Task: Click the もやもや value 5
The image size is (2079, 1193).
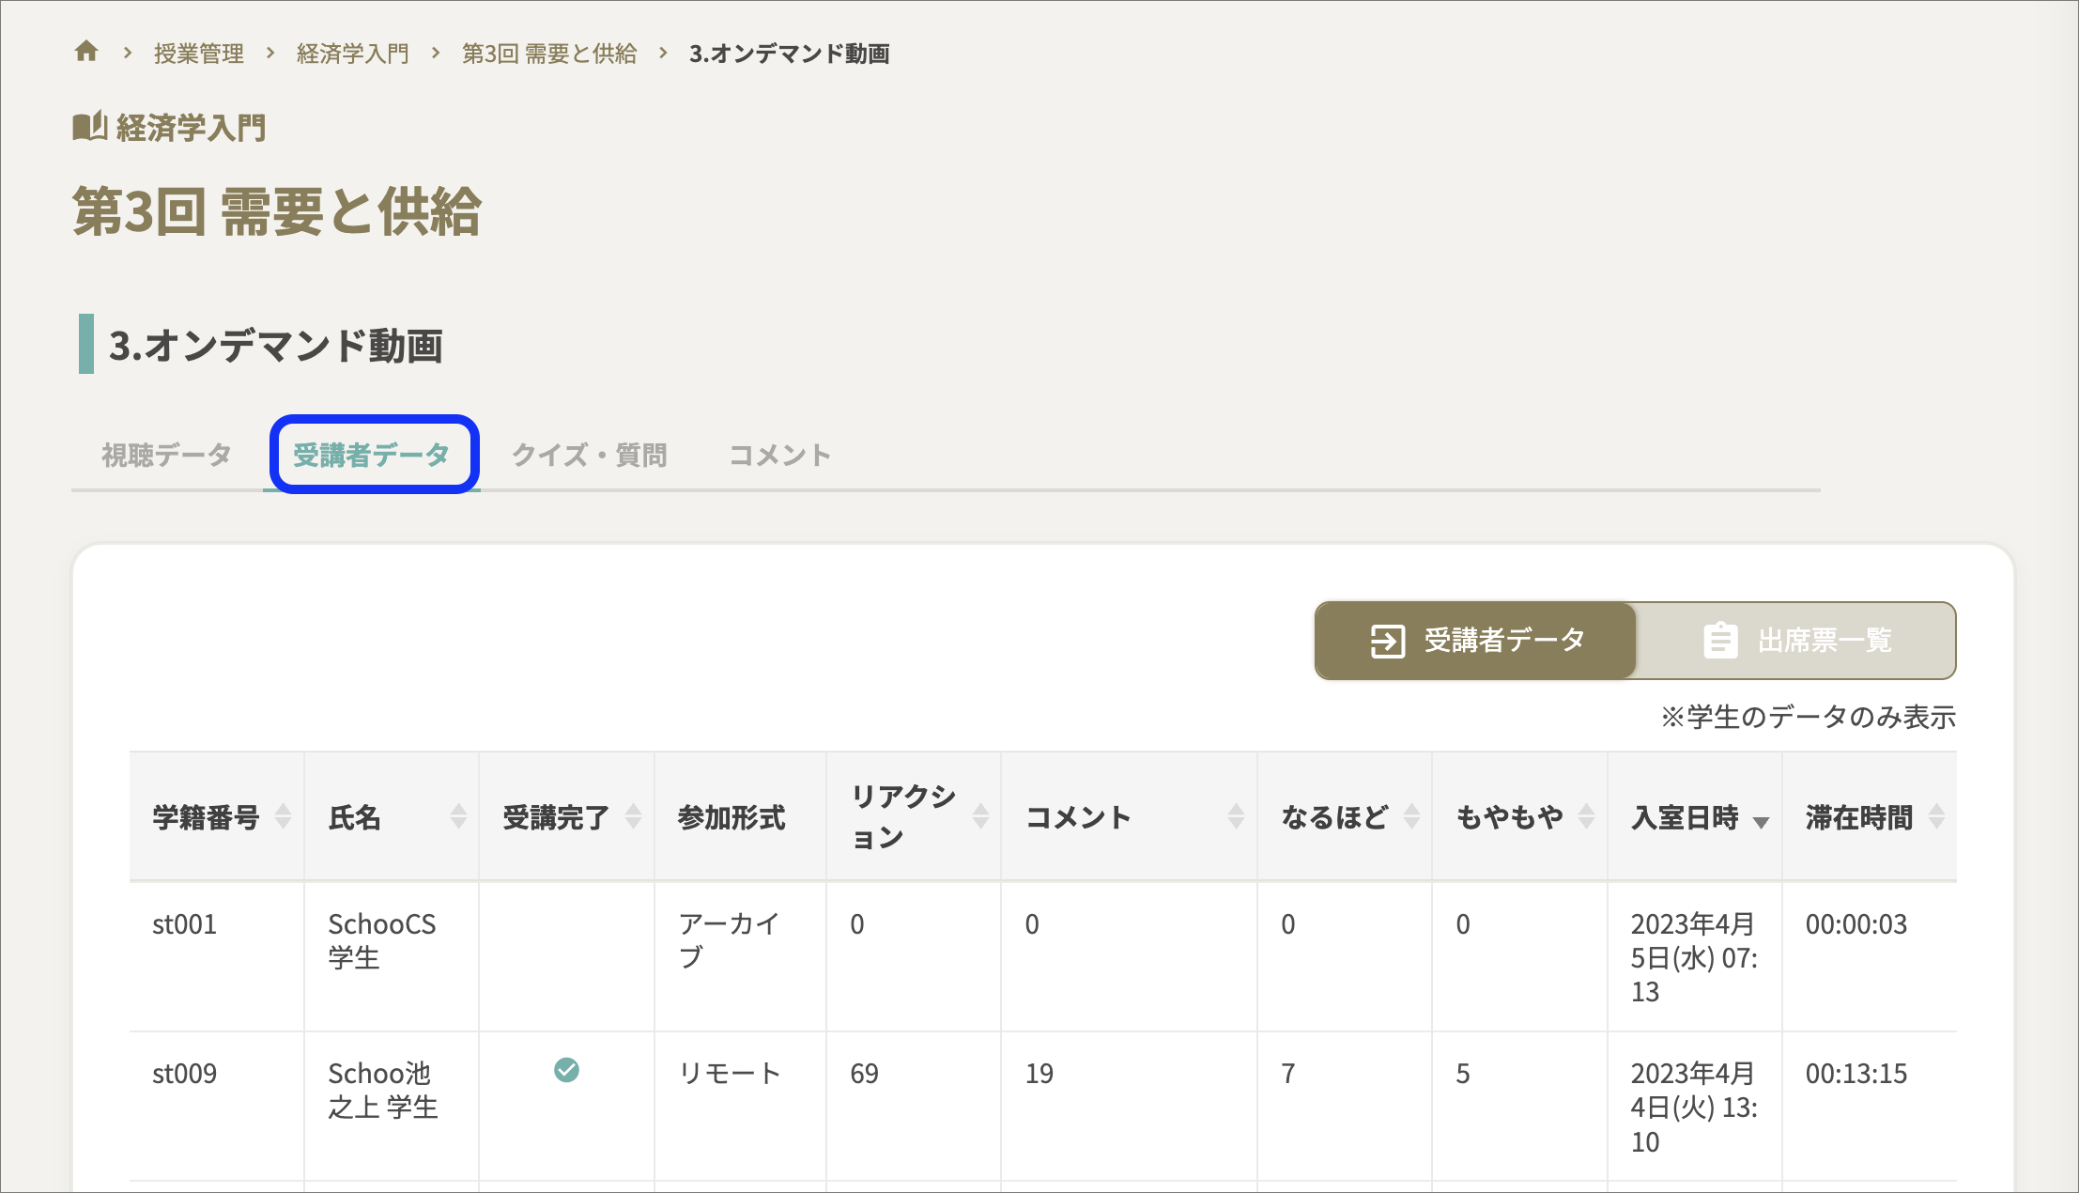Action: point(1463,1074)
